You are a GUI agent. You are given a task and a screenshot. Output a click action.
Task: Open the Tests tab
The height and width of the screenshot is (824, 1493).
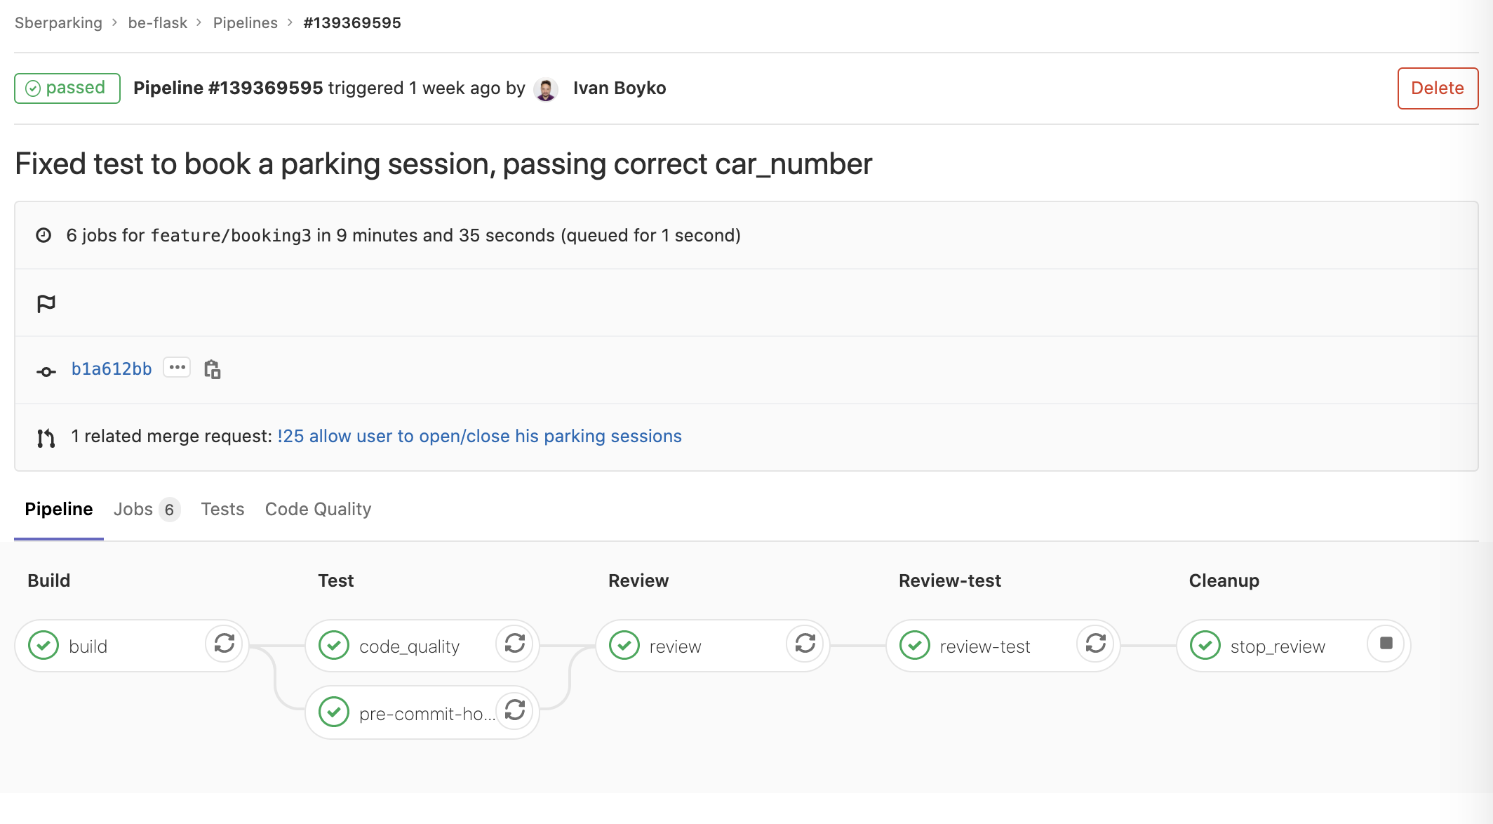pyautogui.click(x=222, y=510)
